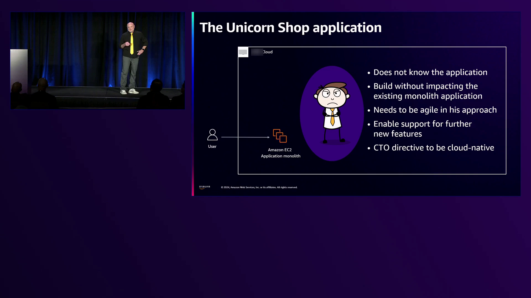Viewport: 531px width, 298px height.
Task: Click the "Amazon EC2" label
Action: (280, 150)
